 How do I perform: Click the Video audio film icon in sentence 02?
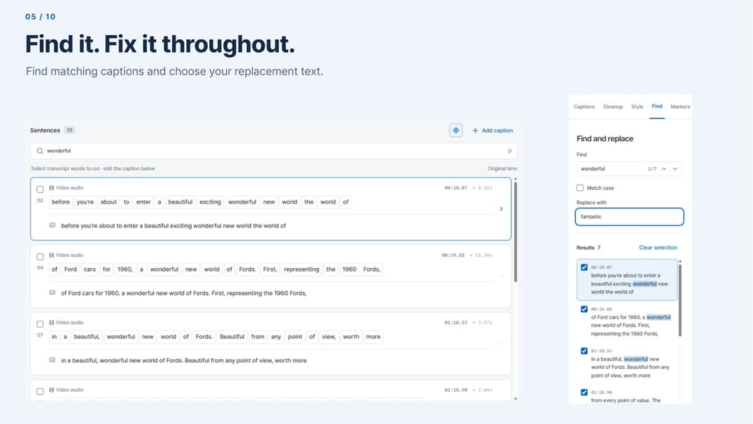pyautogui.click(x=52, y=188)
